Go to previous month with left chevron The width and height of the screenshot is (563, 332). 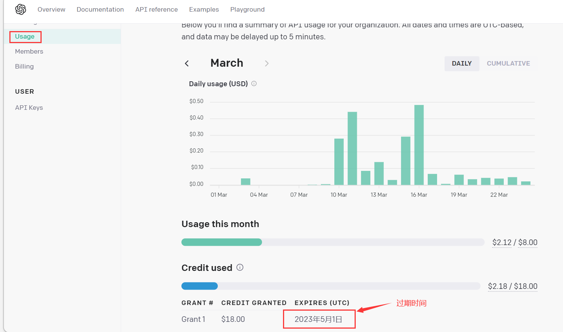187,63
